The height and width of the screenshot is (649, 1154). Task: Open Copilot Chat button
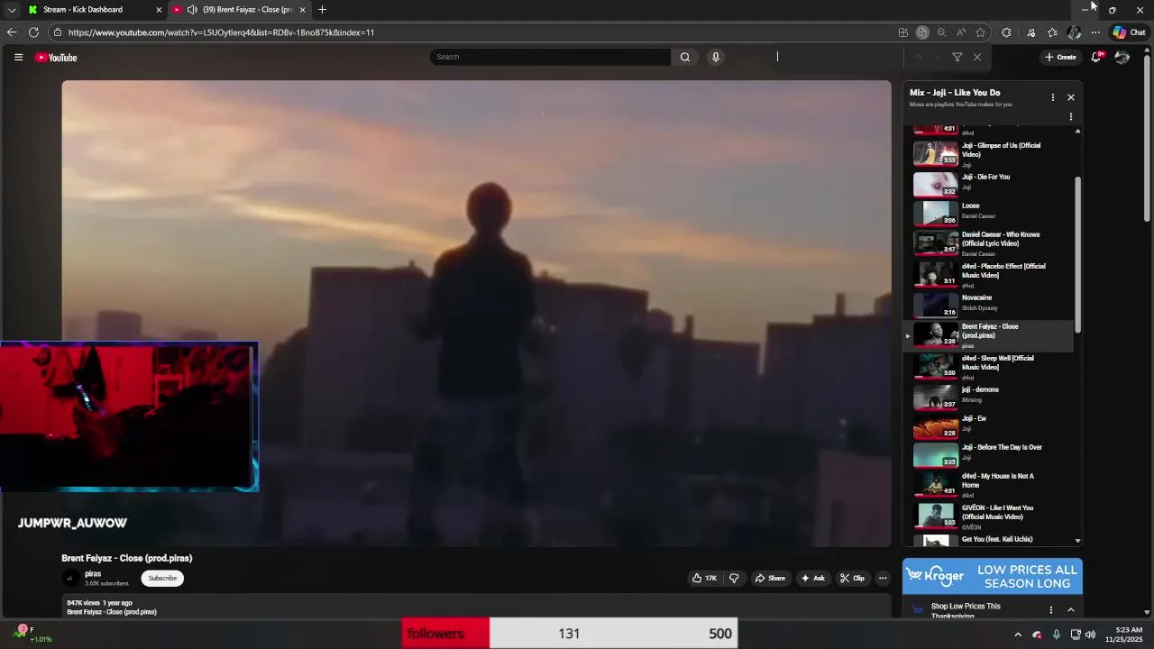pos(1129,32)
